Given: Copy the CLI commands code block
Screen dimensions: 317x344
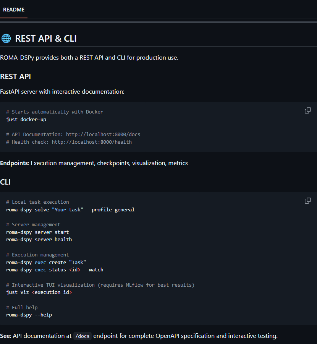Looking at the screenshot, I should (307, 201).
